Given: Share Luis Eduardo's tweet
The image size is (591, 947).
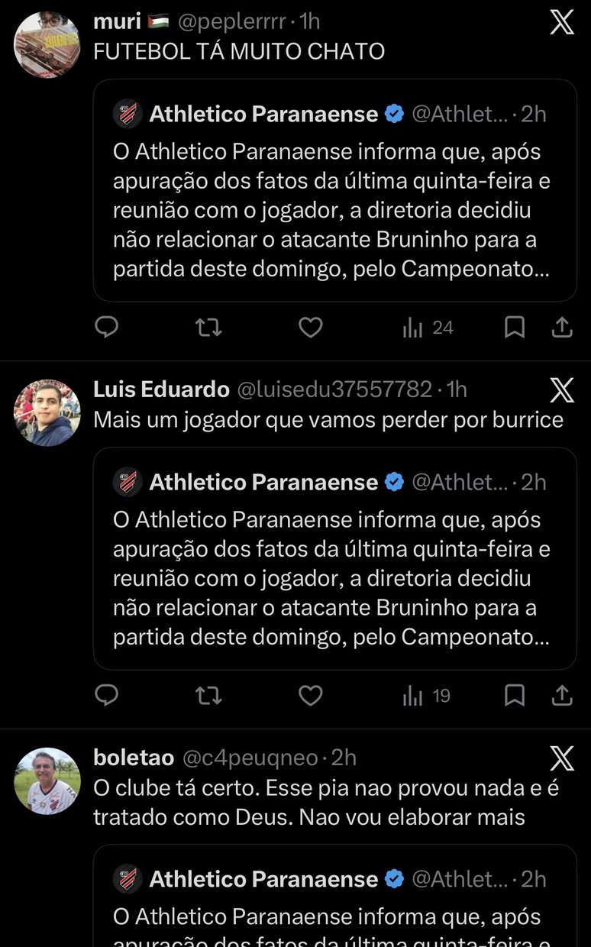Looking at the screenshot, I should 562,696.
